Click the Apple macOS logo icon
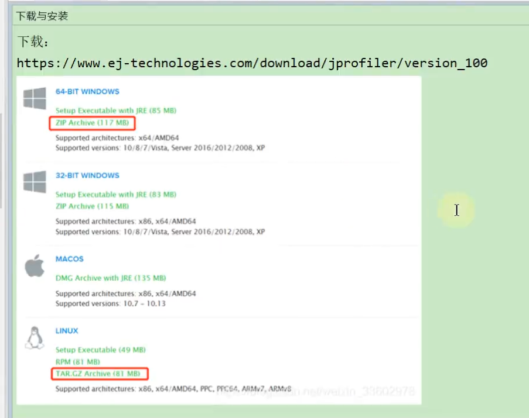 pos(35,265)
